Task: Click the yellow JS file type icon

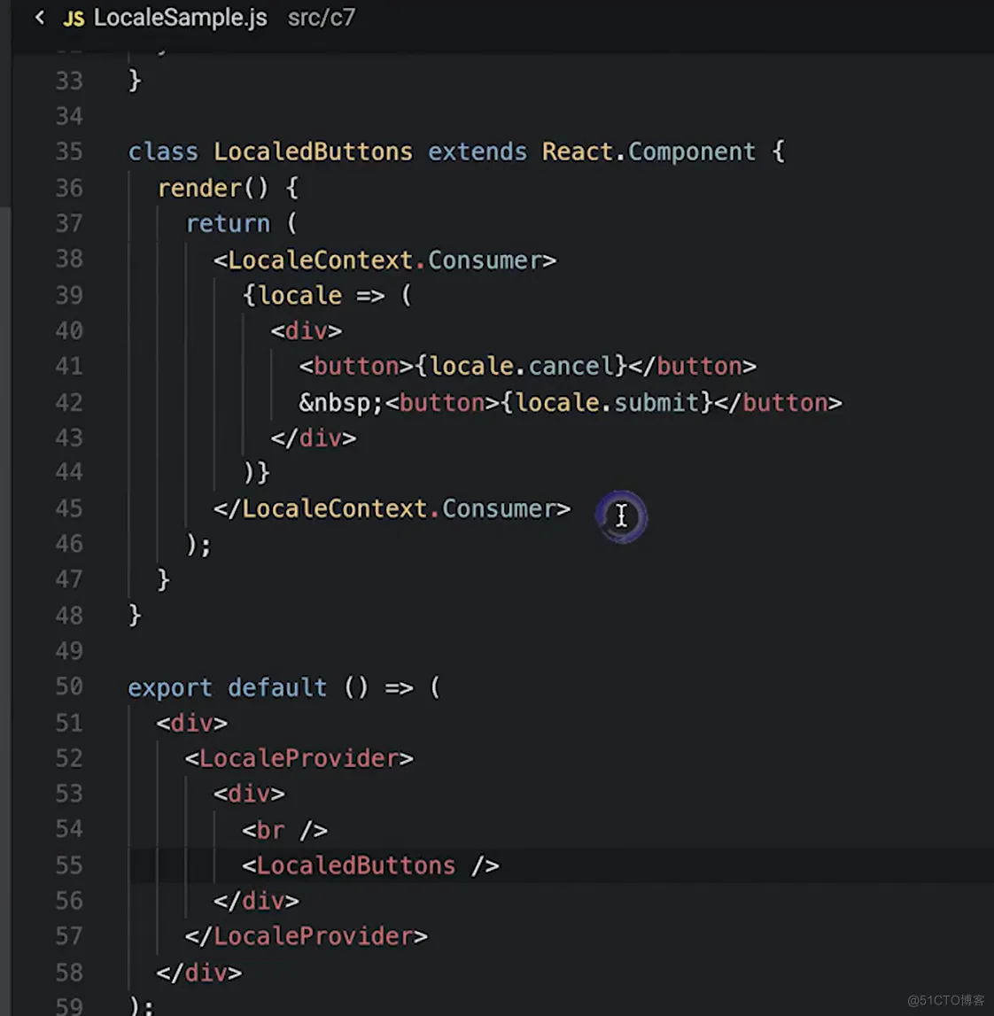Action: (74, 17)
